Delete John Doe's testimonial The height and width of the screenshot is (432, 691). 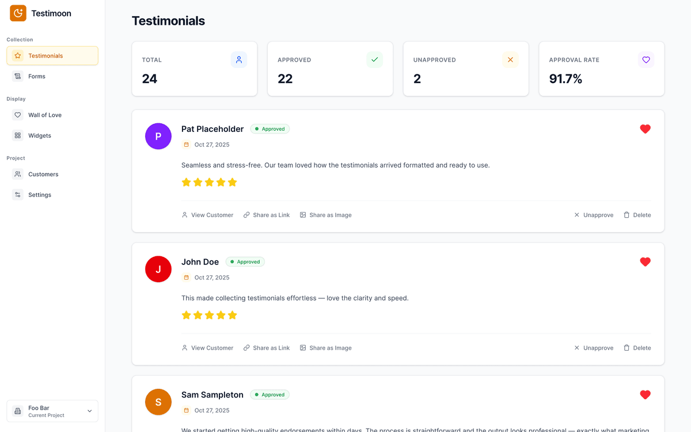pyautogui.click(x=637, y=348)
